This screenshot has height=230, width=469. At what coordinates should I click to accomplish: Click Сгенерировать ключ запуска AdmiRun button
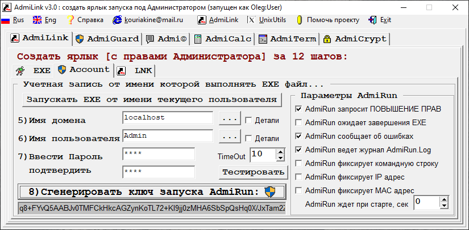(x=152, y=192)
